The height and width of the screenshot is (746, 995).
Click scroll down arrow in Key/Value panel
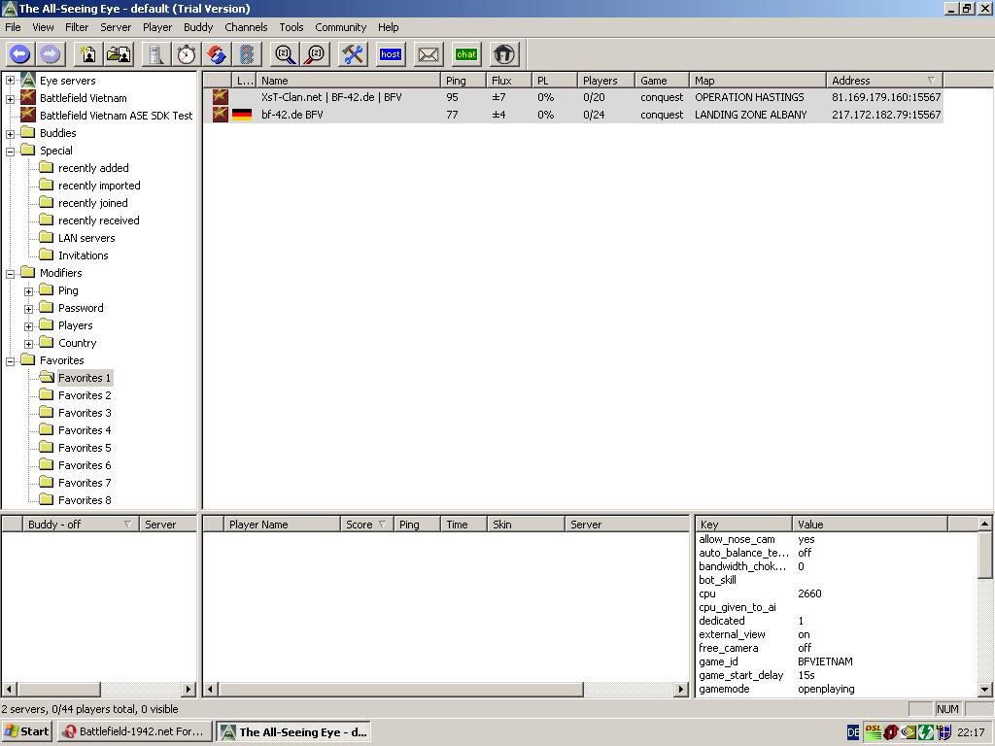(x=984, y=690)
